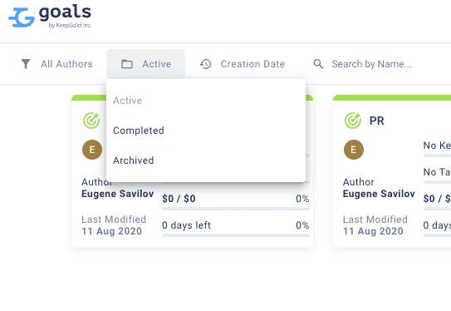This screenshot has width=451, height=311.
Task: Collapse the Active status dropdown
Action: pos(146,64)
